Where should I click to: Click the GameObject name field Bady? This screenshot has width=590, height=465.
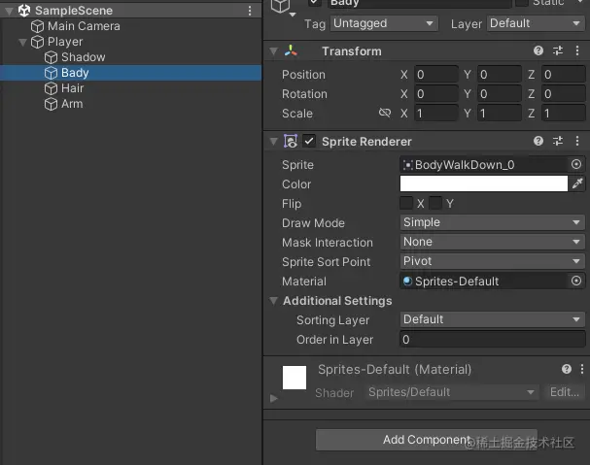(420, 3)
